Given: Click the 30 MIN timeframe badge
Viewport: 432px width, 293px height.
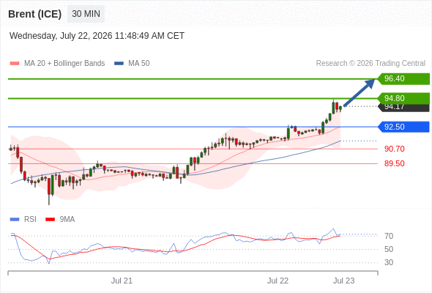Looking at the screenshot, I should [86, 14].
